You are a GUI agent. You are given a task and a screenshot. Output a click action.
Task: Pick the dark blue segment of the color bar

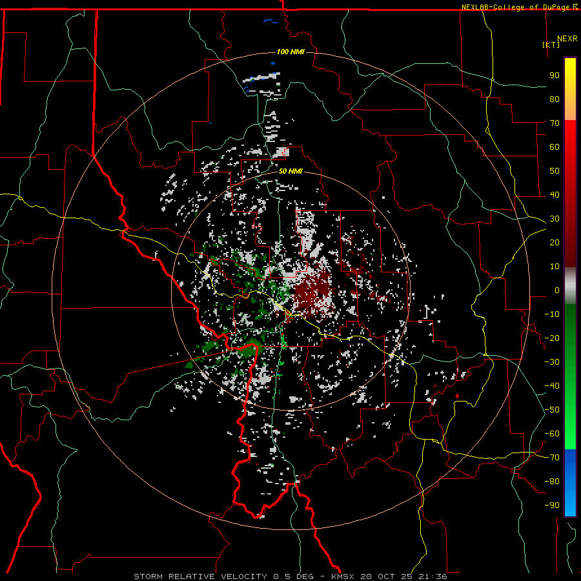pyautogui.click(x=570, y=460)
